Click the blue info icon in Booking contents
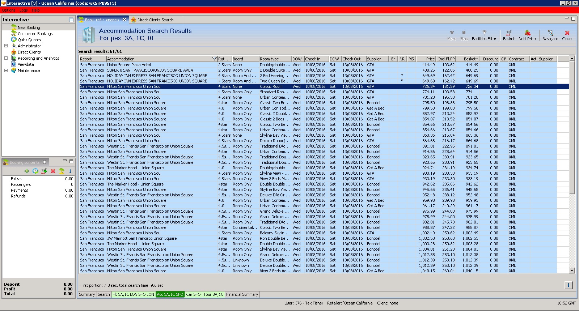The width and height of the screenshot is (579, 311). click(x=70, y=171)
